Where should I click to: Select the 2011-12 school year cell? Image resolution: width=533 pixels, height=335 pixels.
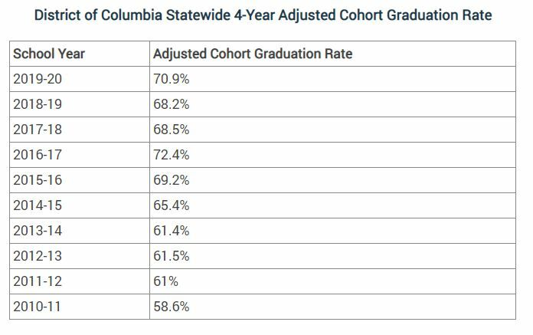pos(39,282)
